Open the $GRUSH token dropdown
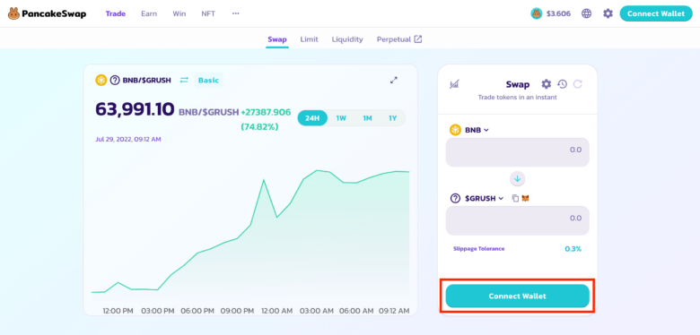This screenshot has height=335, width=700. click(x=477, y=198)
